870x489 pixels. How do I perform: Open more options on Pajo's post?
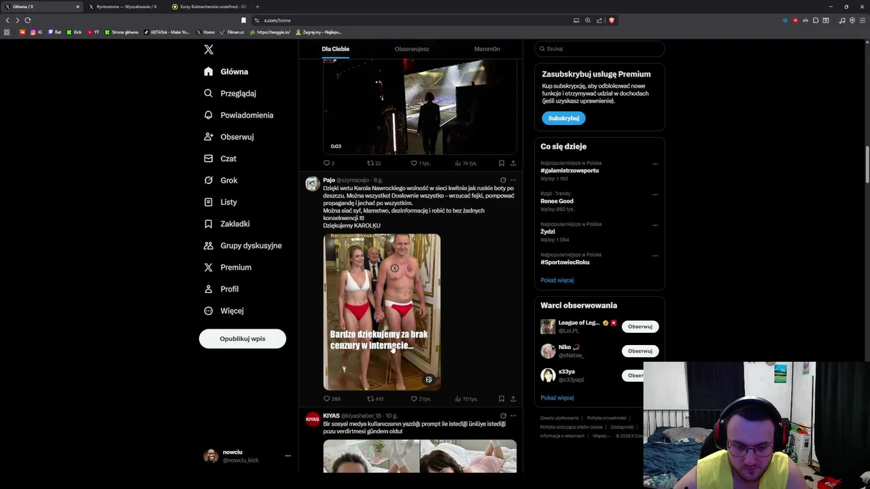pyautogui.click(x=513, y=180)
